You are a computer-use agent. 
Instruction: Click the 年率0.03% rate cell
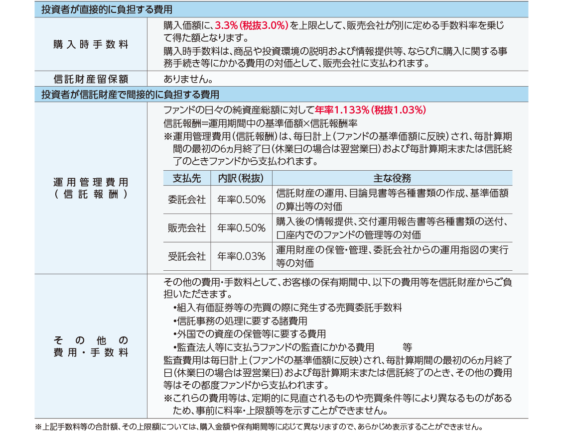click(x=241, y=256)
